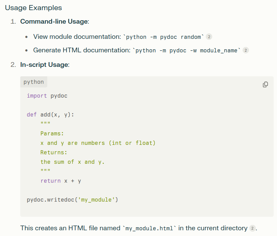Click 'Command-line Usage' list item
This screenshot has height=236, width=277.
[55, 21]
